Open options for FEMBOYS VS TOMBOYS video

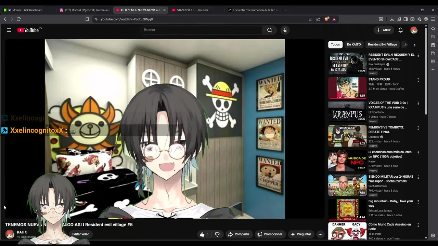(418, 128)
